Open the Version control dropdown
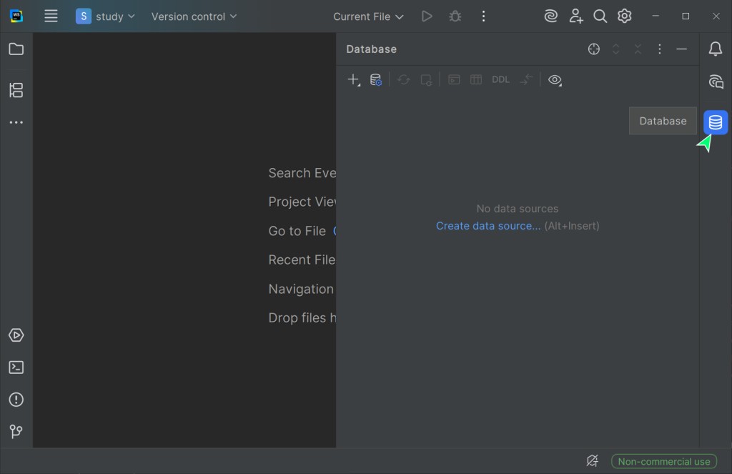The width and height of the screenshot is (732, 474). click(194, 16)
